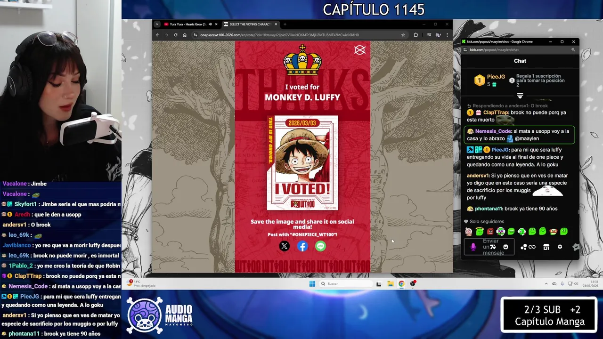Screen dimensions: 603x339
Task: Select the SELECT THE VOTING CHARACTER tab
Action: 250,24
